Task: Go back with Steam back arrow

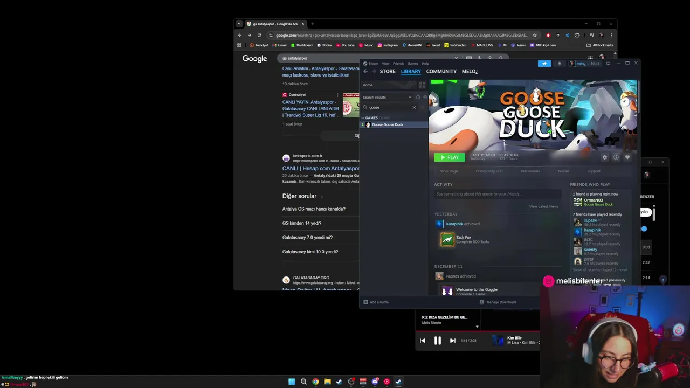Action: point(365,71)
